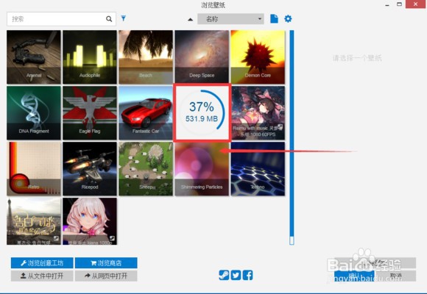
Task: Open the filter funnel icon
Action: click(x=124, y=18)
